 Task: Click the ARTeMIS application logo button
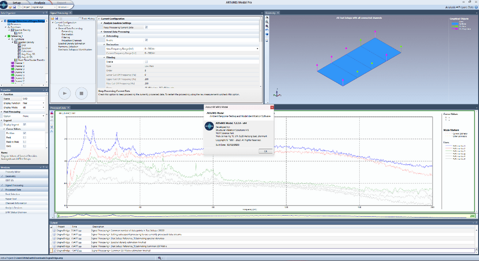point(3,4)
